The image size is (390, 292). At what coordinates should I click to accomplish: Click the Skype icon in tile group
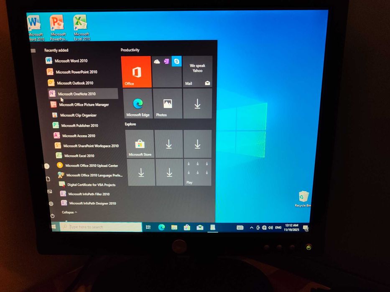[x=176, y=61]
